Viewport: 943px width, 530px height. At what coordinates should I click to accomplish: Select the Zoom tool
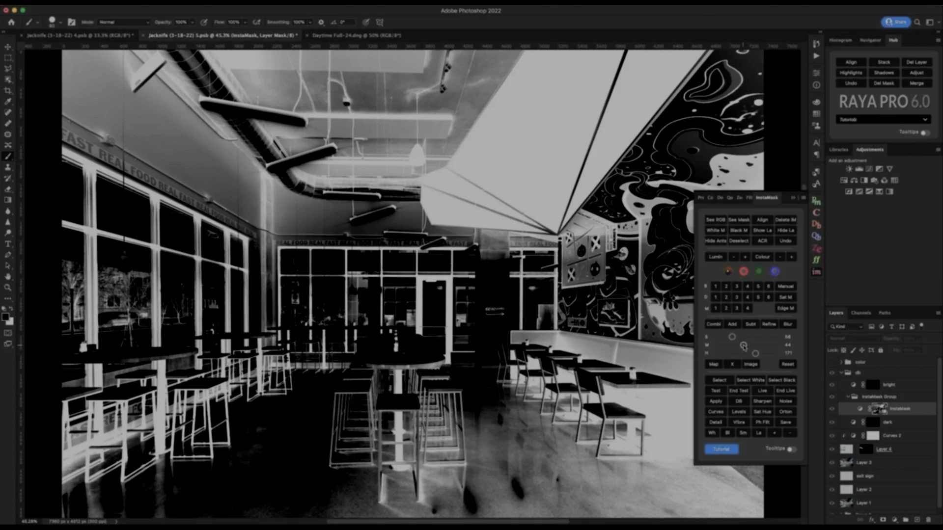[7, 288]
